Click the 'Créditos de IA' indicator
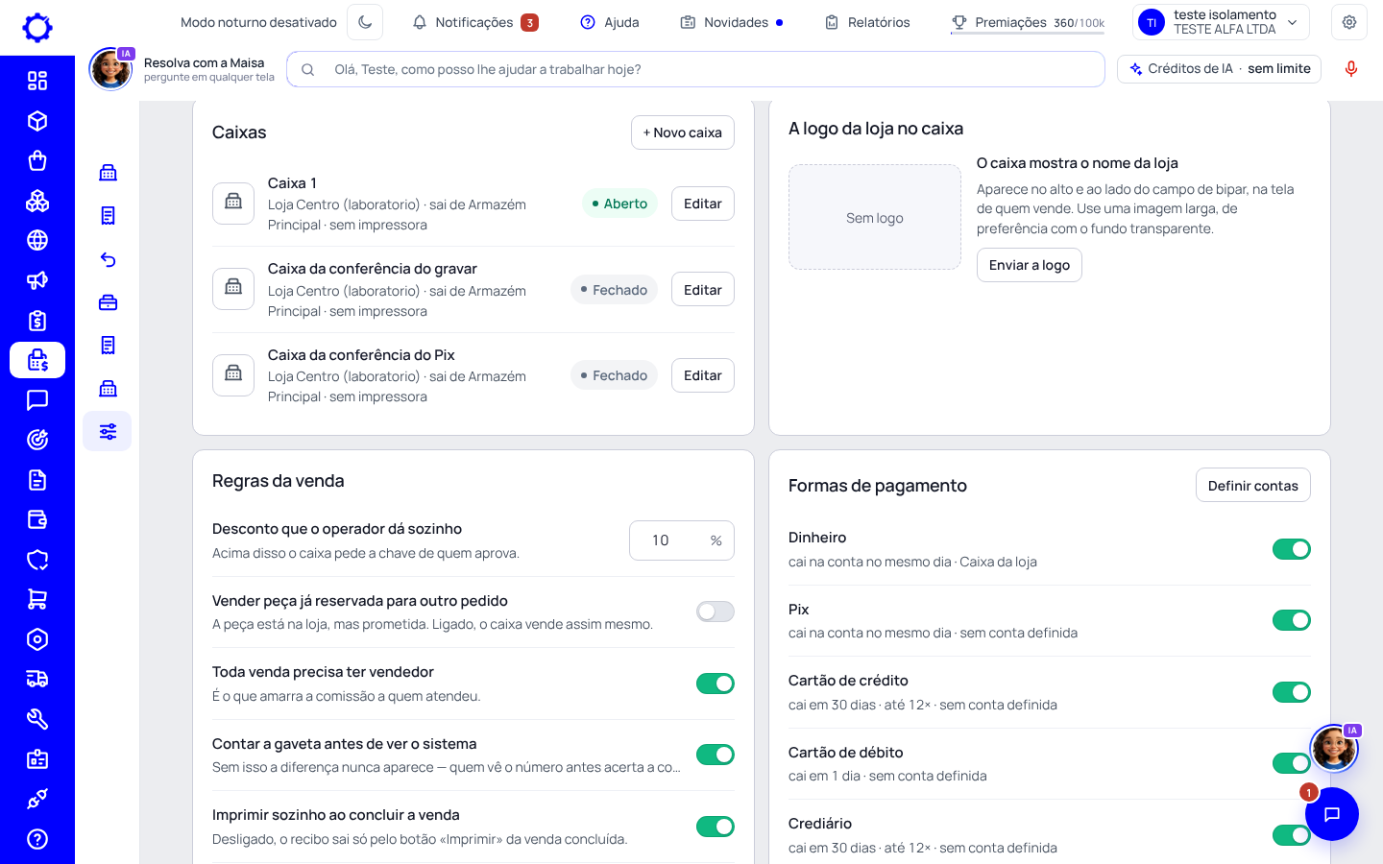This screenshot has height=864, width=1383. click(1220, 69)
